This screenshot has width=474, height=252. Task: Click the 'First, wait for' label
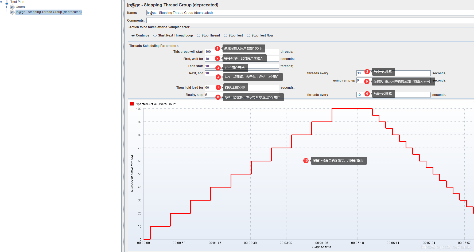pos(193,59)
